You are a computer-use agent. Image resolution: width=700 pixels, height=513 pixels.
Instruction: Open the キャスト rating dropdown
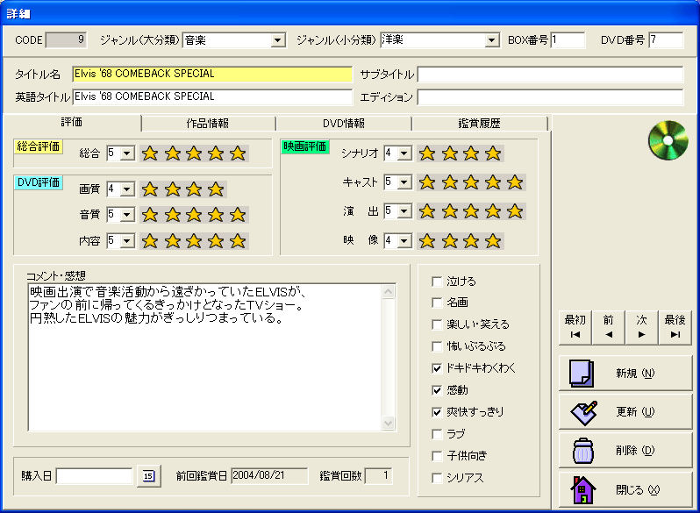[x=404, y=182]
